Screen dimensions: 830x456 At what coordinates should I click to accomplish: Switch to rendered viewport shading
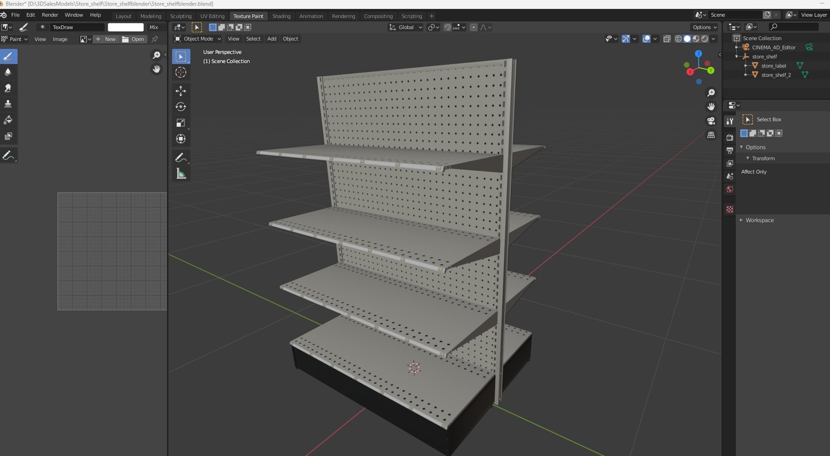pos(705,39)
